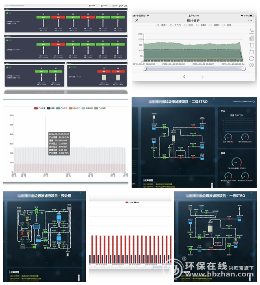Toggle the 温度1 legend series
This screenshot has height=285, width=260.
[161, 25]
